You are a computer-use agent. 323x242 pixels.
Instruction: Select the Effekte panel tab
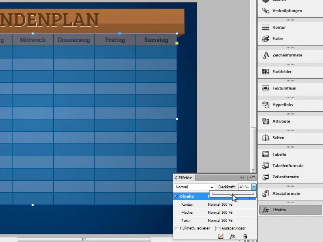185,177
